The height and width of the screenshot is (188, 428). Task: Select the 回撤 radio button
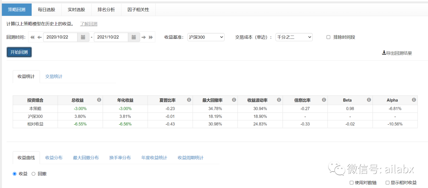tap(34, 174)
